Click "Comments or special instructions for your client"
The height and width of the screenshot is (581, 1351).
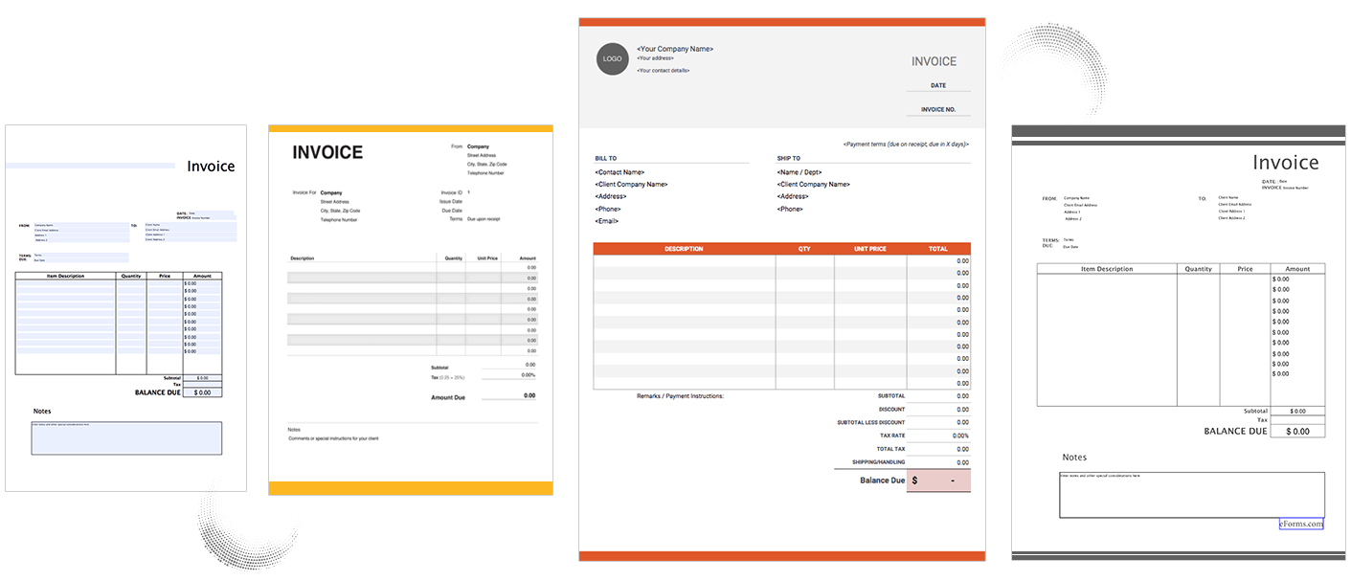pyautogui.click(x=333, y=438)
